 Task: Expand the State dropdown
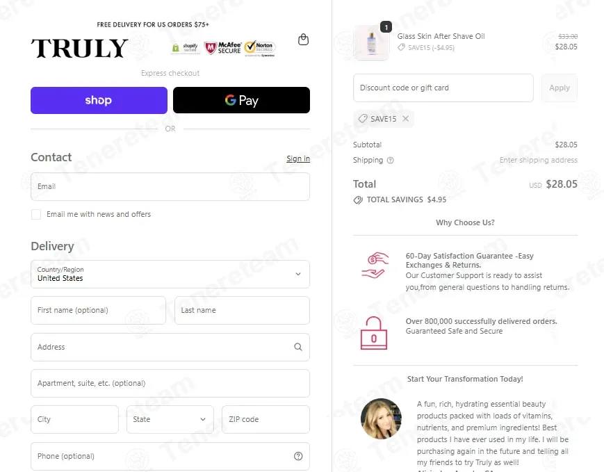(x=170, y=419)
